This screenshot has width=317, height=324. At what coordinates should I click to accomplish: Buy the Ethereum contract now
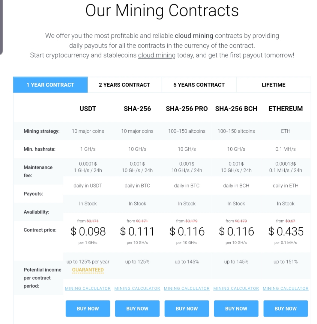click(286, 308)
